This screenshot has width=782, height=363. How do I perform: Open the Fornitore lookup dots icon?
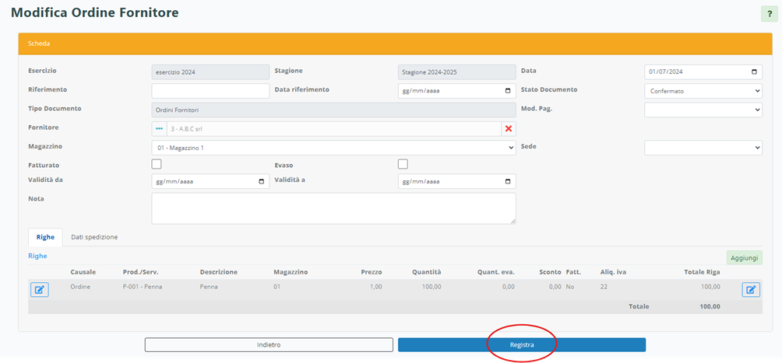pyautogui.click(x=160, y=129)
